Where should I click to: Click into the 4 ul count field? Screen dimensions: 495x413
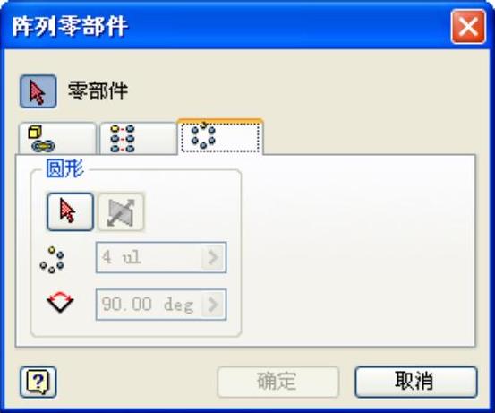(149, 257)
